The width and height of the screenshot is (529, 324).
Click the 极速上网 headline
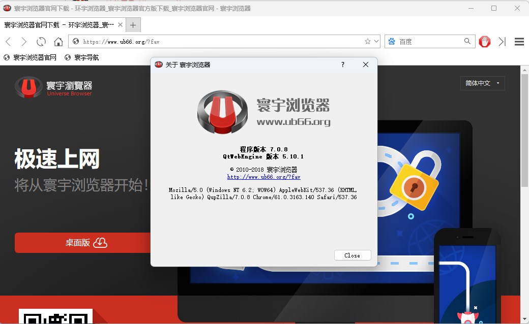[57, 159]
